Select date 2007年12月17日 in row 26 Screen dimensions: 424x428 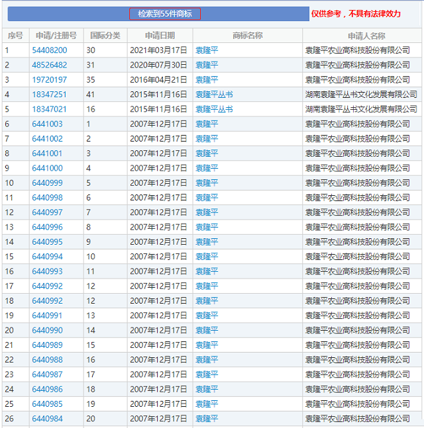pos(158,419)
